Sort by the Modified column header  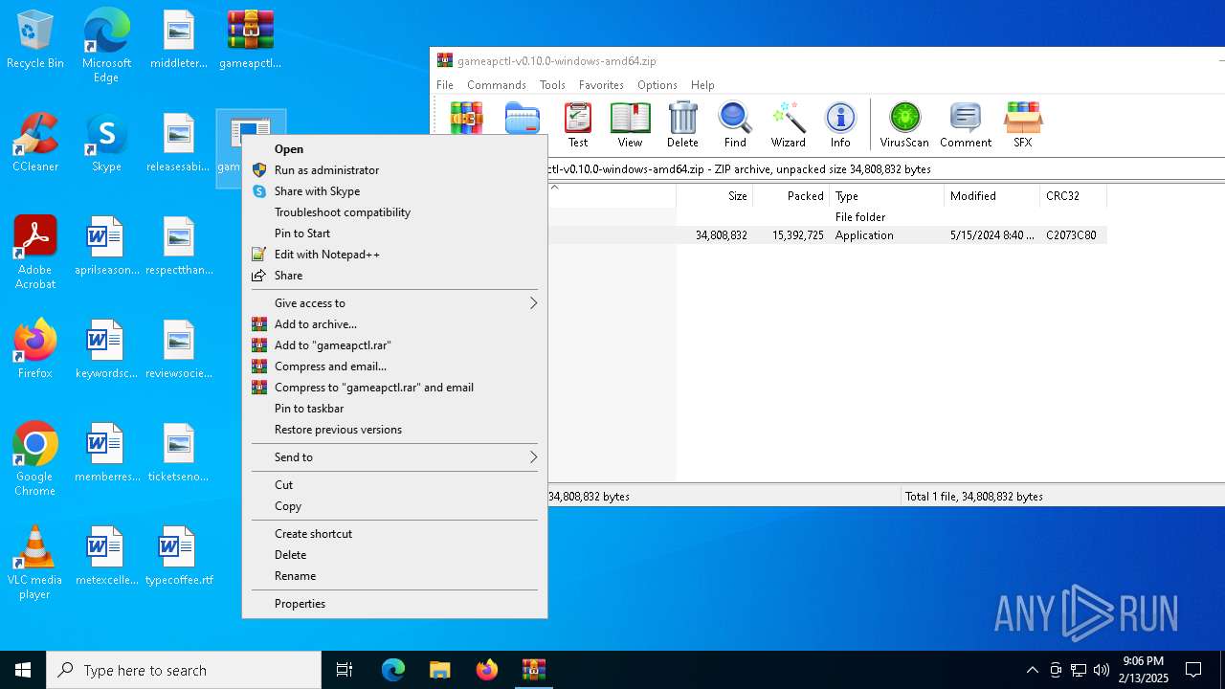[991, 196]
